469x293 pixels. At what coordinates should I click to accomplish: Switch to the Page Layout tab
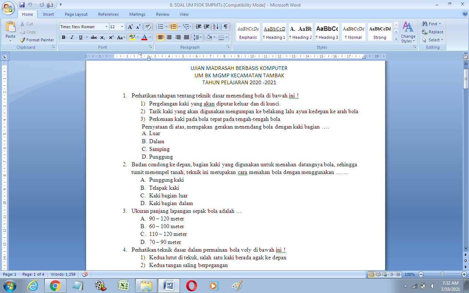coord(76,14)
